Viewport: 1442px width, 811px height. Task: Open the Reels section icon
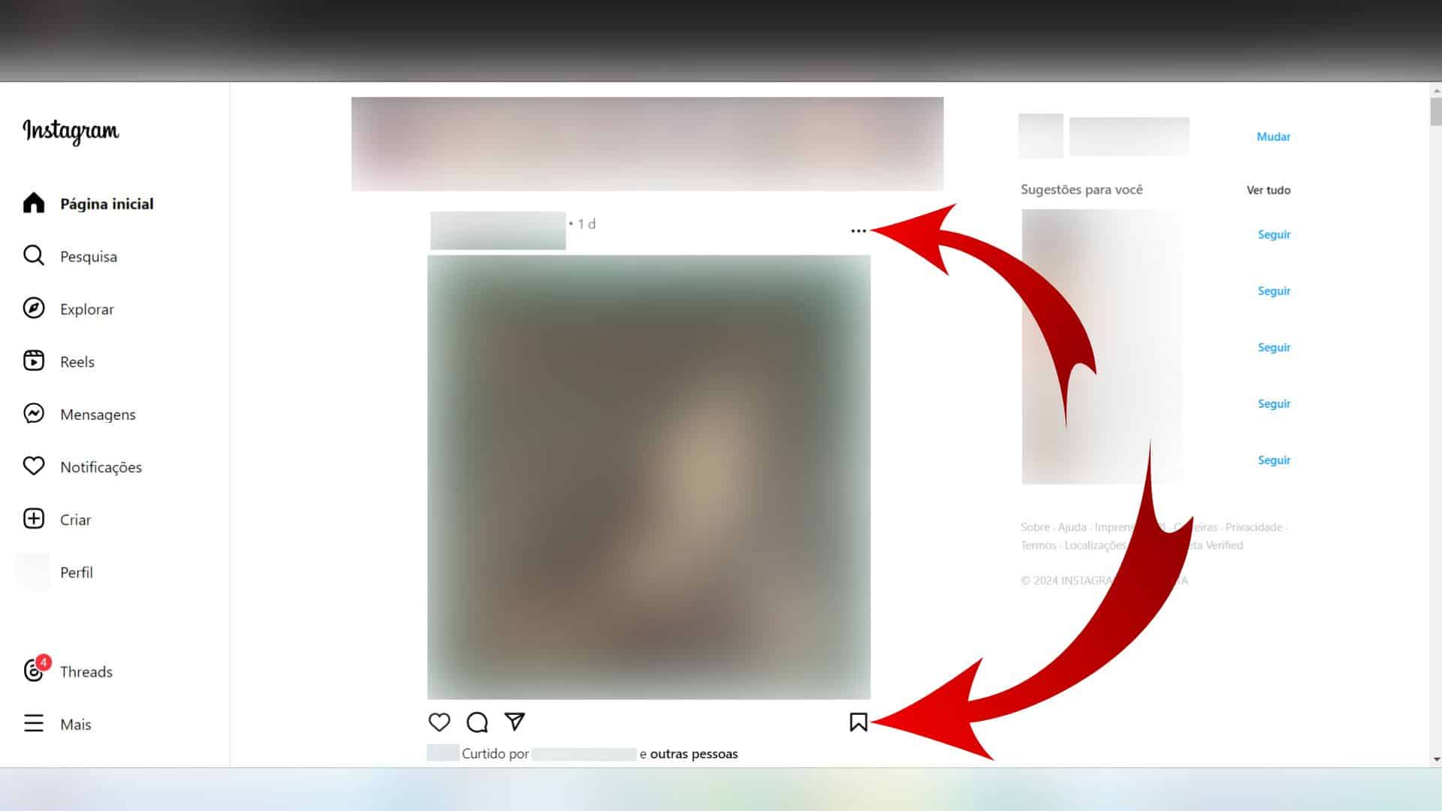tap(33, 360)
